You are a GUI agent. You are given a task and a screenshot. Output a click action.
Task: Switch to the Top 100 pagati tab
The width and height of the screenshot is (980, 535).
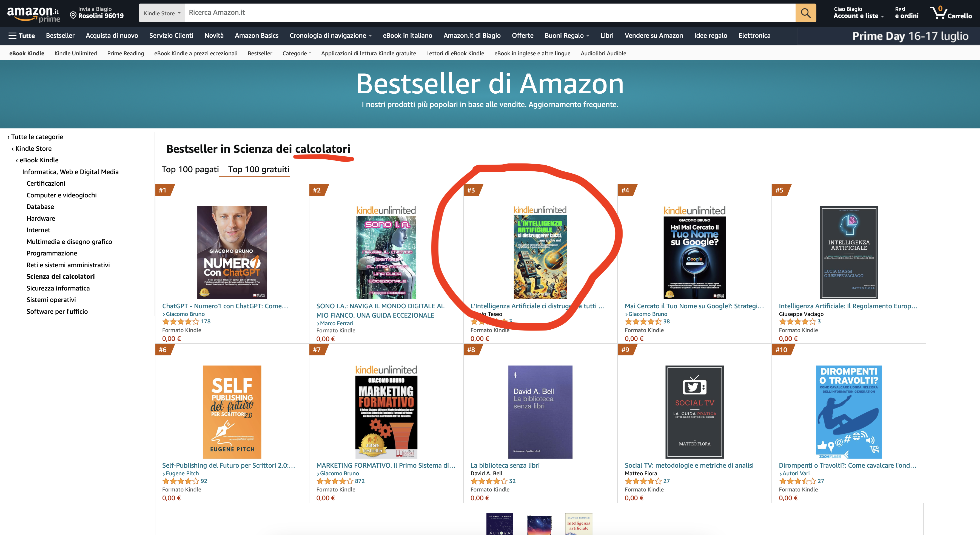[190, 169]
